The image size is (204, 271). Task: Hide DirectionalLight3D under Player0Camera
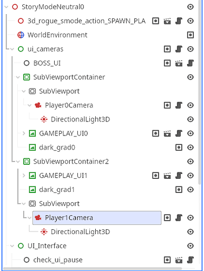[x=190, y=119]
